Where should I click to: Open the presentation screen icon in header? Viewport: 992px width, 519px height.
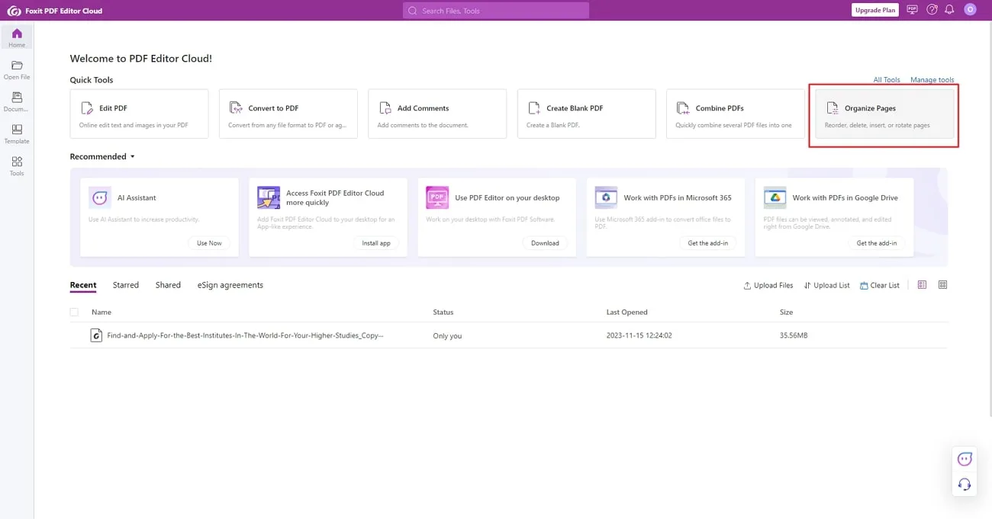pos(912,10)
